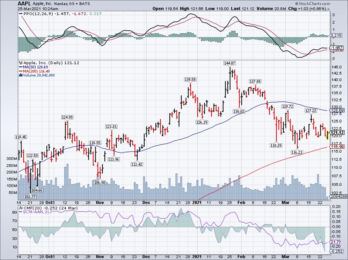This screenshot has height=260, width=348.
Task: Click the -0.252 CMF tag on the right axis
Action: 337,251
